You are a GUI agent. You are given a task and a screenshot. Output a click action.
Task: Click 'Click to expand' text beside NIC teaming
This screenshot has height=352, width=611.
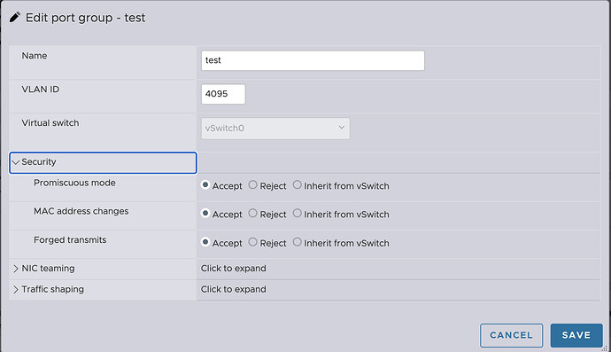tap(234, 269)
